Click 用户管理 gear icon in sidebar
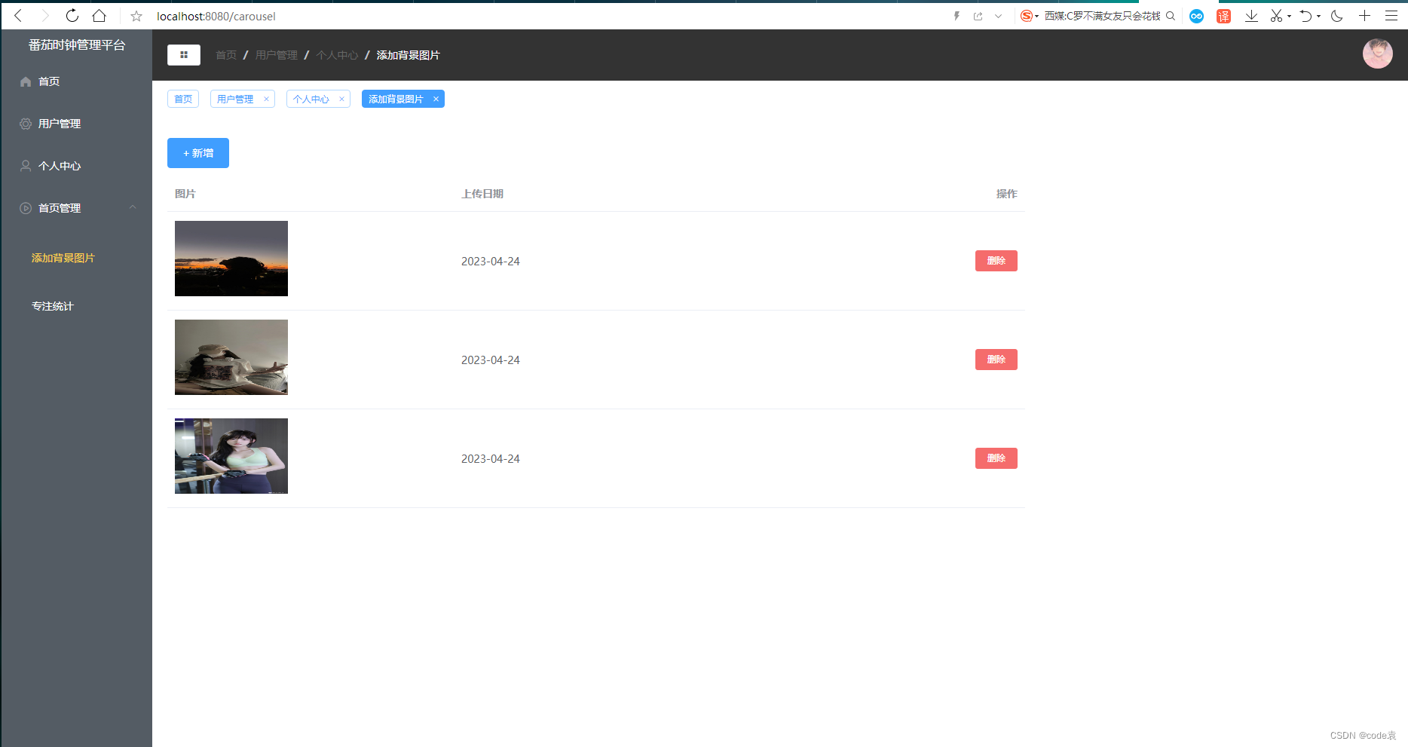 point(26,124)
